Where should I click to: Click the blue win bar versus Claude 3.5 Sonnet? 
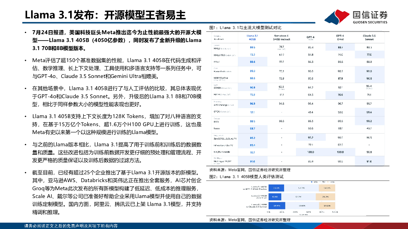pos(277,206)
